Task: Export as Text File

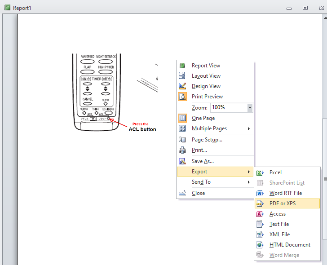Action: click(287, 224)
